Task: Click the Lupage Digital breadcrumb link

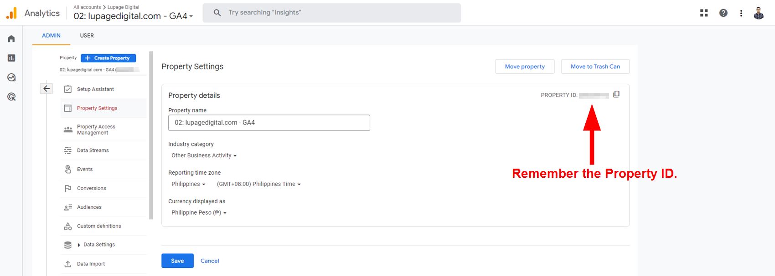Action: click(x=124, y=7)
